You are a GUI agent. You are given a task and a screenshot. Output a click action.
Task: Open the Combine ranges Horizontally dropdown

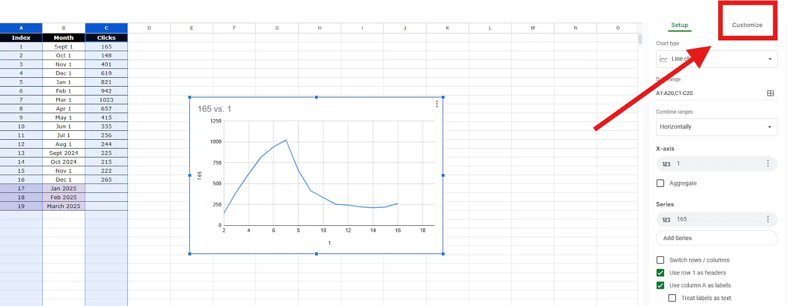717,127
